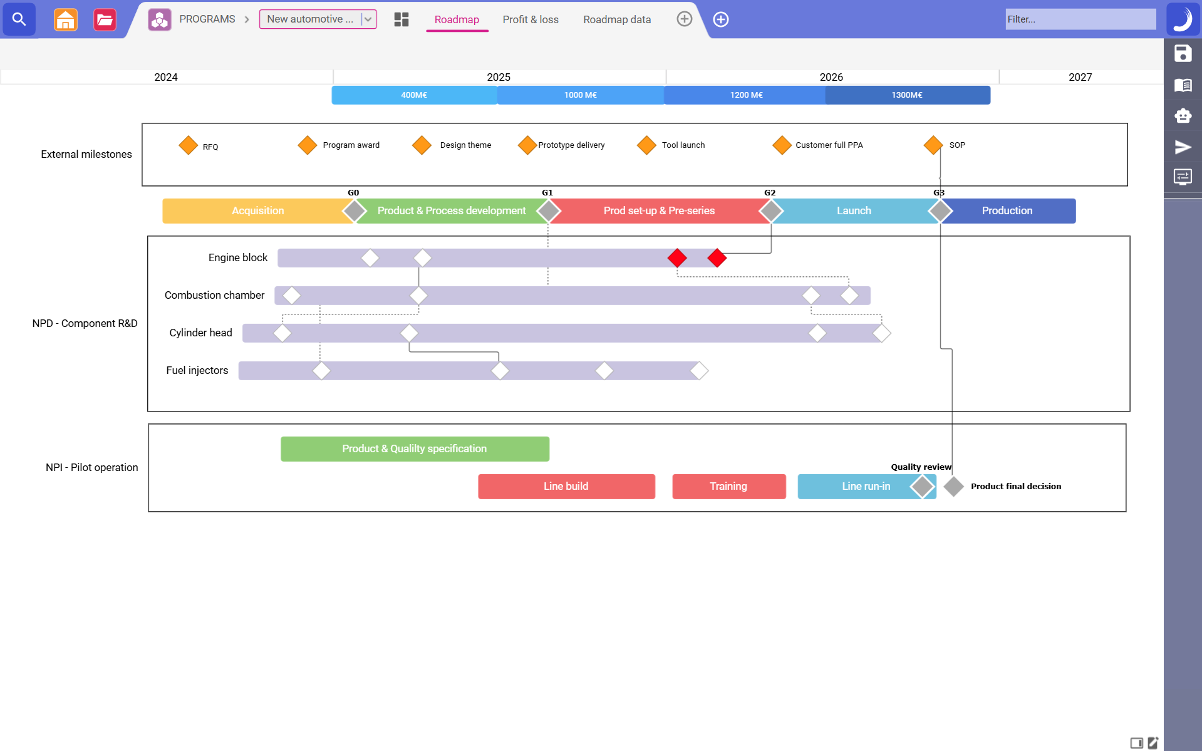Viewport: 1202px width, 751px height.
Task: Save using the floppy disk icon
Action: [1183, 54]
